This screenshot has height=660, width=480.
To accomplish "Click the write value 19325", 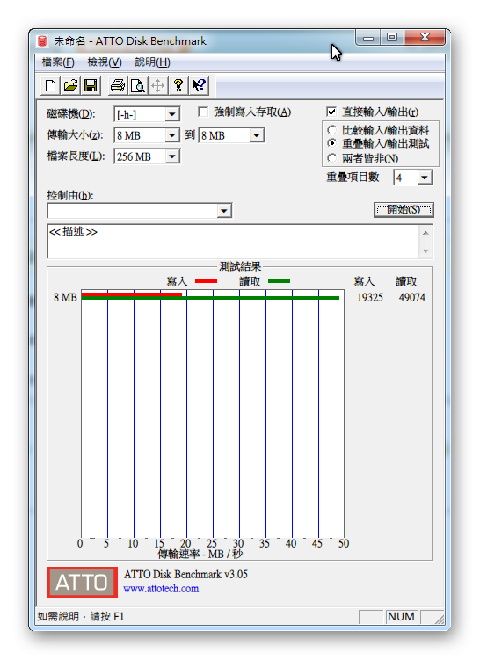I will 370,298.
